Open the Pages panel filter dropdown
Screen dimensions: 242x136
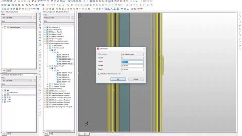pos(17,18)
